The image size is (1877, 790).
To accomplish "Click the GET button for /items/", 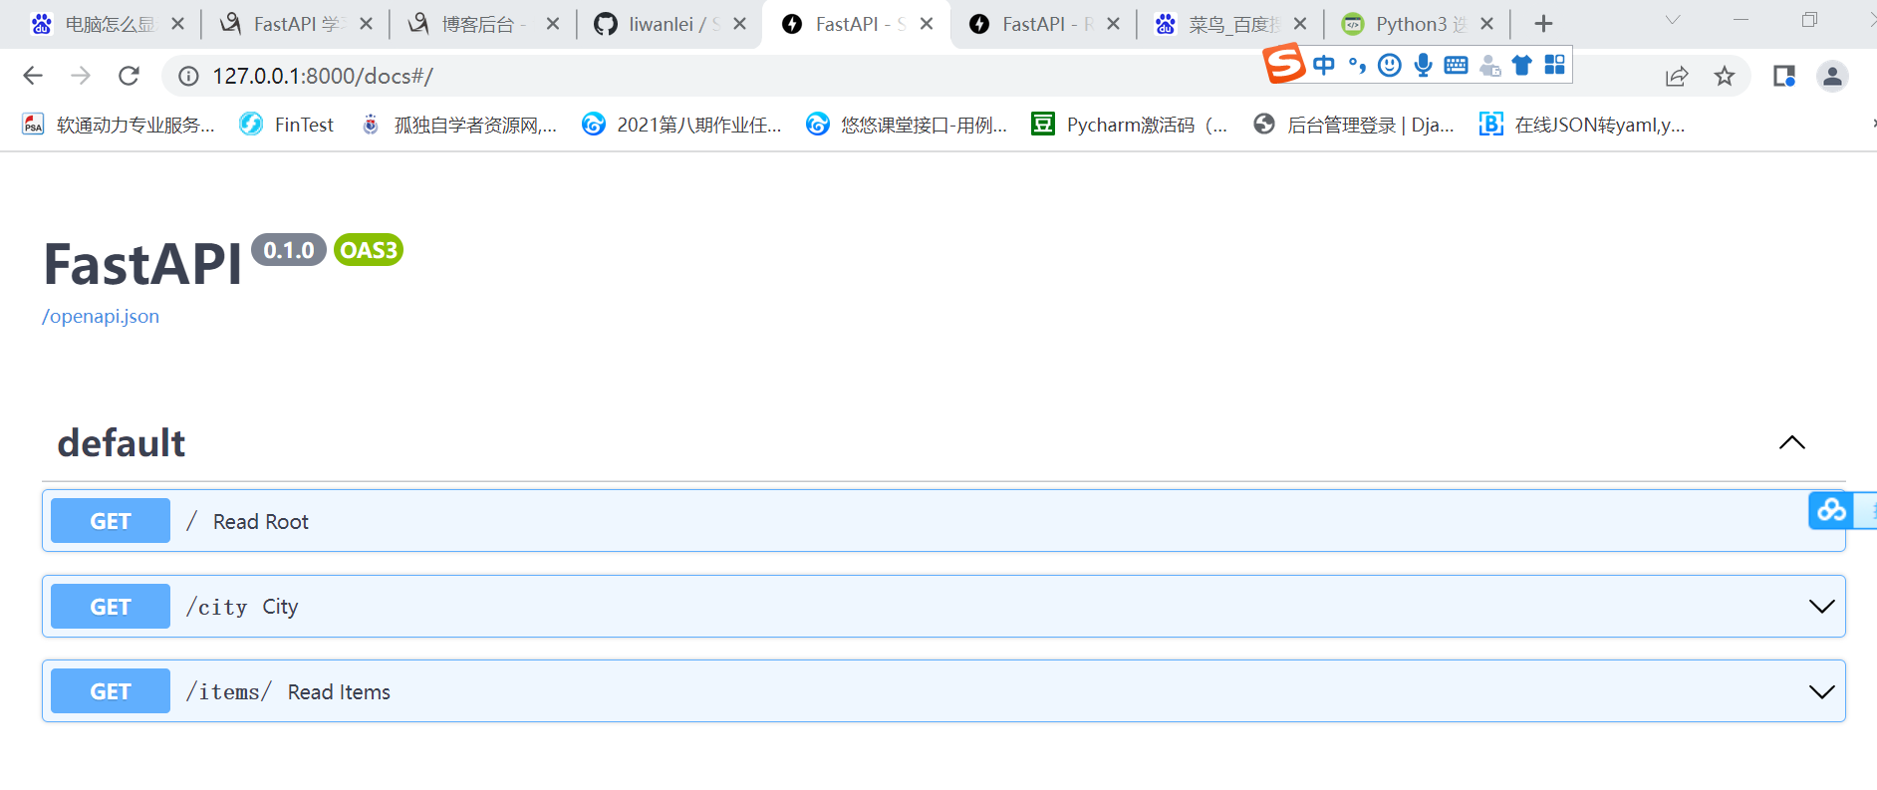I will point(111,691).
